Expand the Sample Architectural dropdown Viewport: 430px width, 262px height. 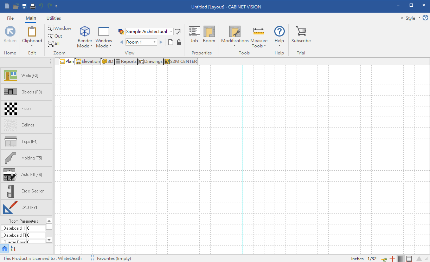pos(171,32)
